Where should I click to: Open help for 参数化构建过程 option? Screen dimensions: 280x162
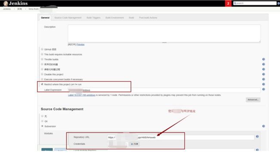[x=264, y=69]
